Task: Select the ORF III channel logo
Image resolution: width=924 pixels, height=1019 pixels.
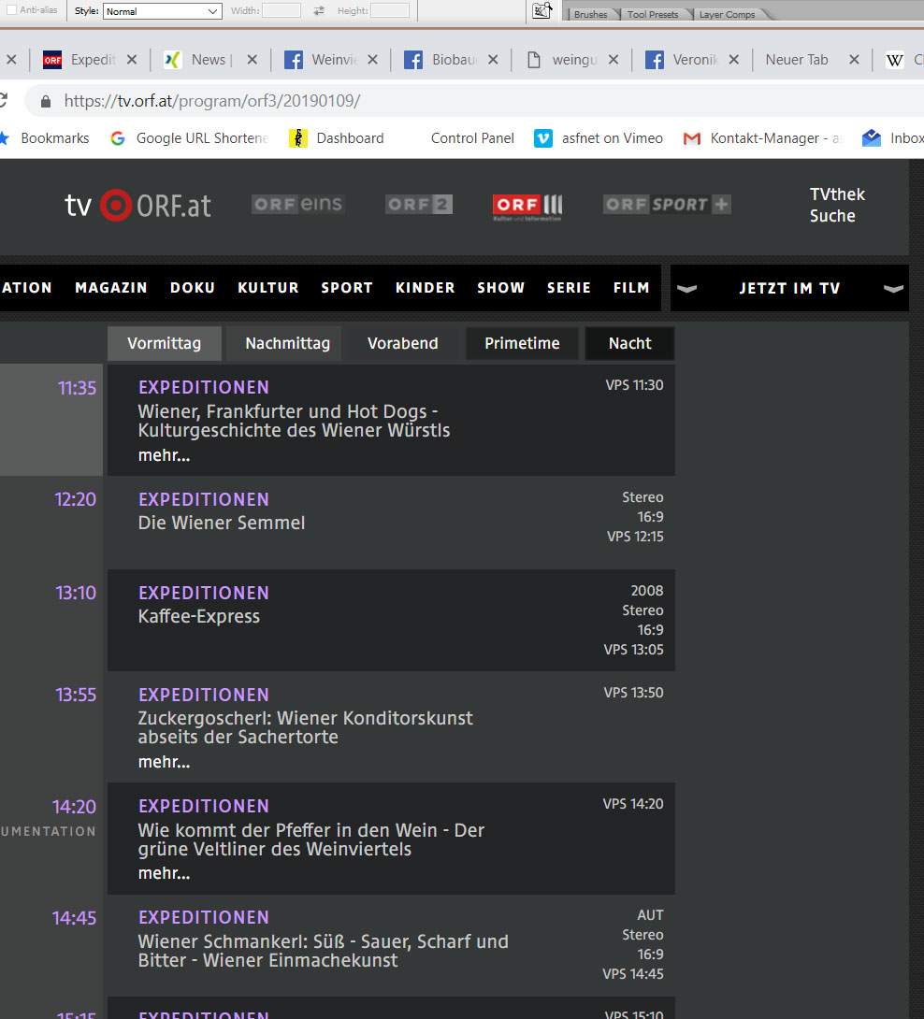Action: [x=527, y=207]
